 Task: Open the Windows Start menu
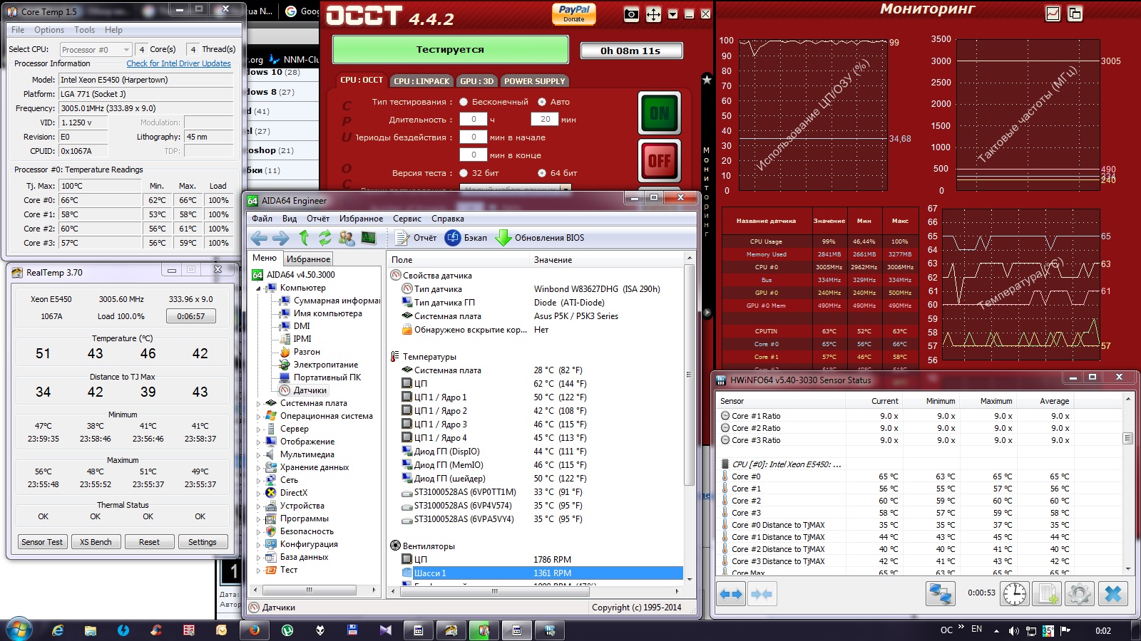[x=19, y=630]
